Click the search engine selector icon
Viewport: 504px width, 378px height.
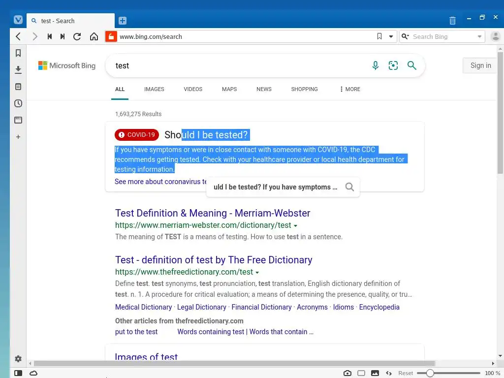point(406,36)
